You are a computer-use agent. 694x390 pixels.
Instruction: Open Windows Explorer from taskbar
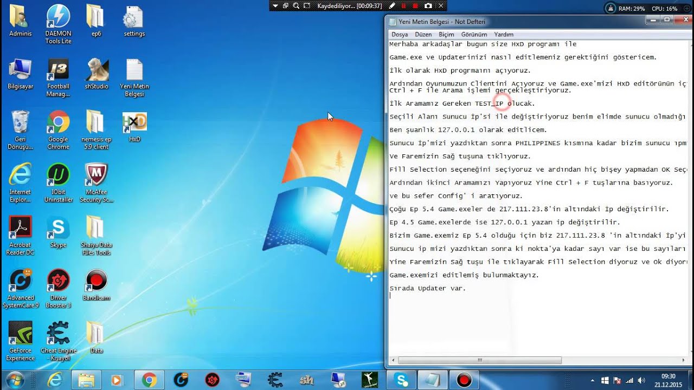[86, 380]
